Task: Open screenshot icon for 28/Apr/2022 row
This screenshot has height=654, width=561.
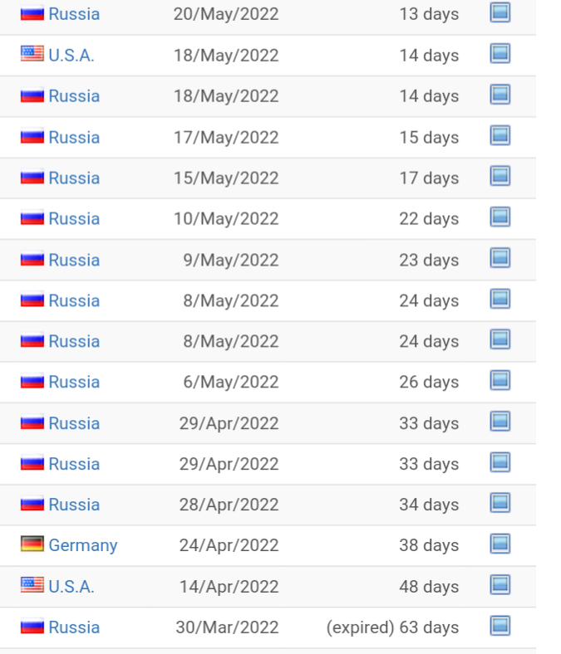Action: [x=499, y=503]
